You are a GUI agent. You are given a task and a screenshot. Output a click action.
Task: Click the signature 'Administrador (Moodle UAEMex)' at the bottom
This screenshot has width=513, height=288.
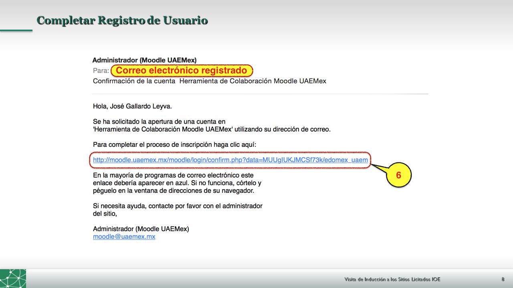[x=141, y=229]
